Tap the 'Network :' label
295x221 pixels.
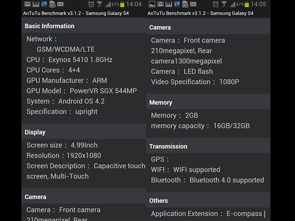[42, 39]
